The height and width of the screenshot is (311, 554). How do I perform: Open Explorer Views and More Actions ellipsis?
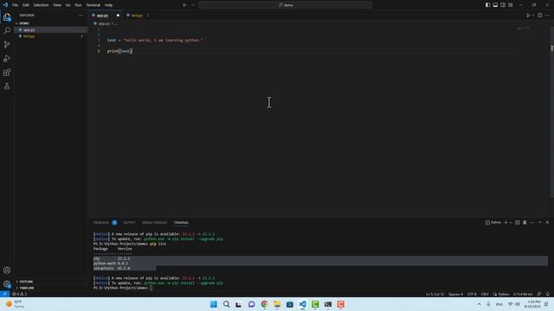81,16
